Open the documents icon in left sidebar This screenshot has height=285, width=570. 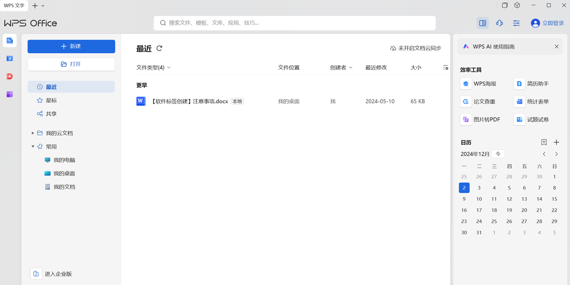[x=9, y=41]
